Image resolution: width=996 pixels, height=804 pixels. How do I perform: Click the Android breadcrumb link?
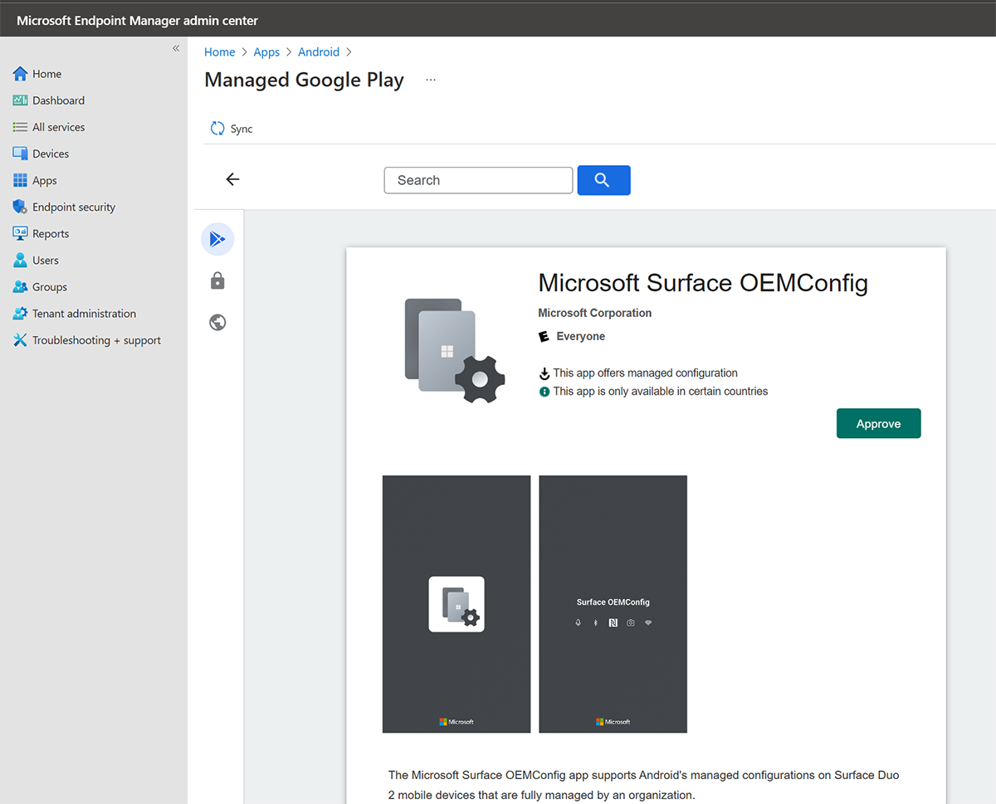(x=319, y=51)
